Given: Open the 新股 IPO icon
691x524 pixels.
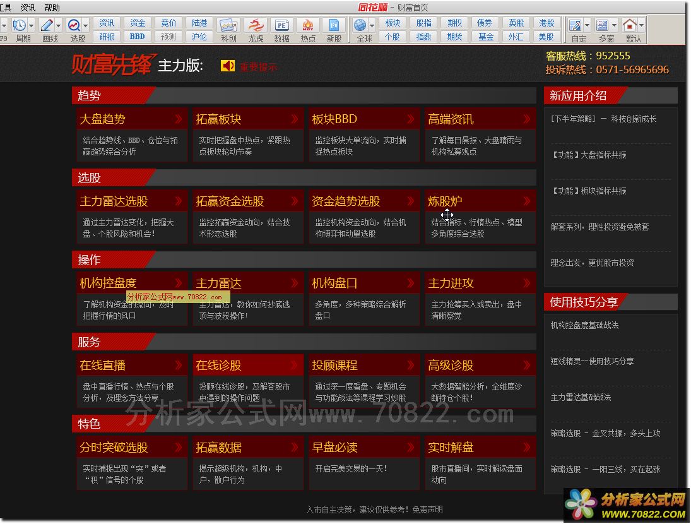Looking at the screenshot, I should 334,25.
